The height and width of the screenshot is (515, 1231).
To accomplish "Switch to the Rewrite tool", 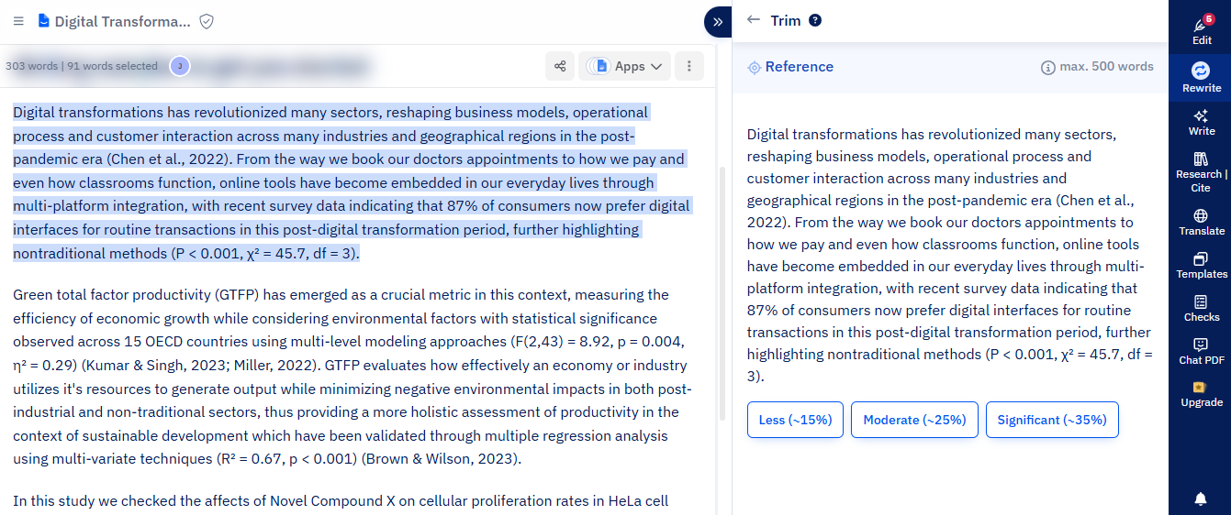I will 1202,77.
